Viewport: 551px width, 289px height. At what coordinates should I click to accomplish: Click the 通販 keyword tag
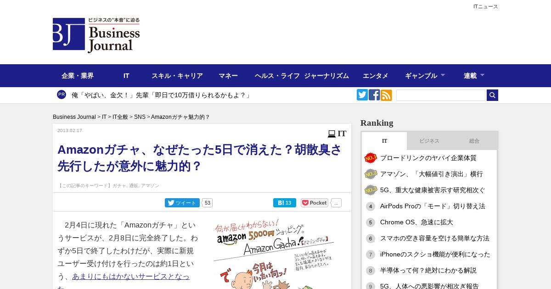[133, 186]
